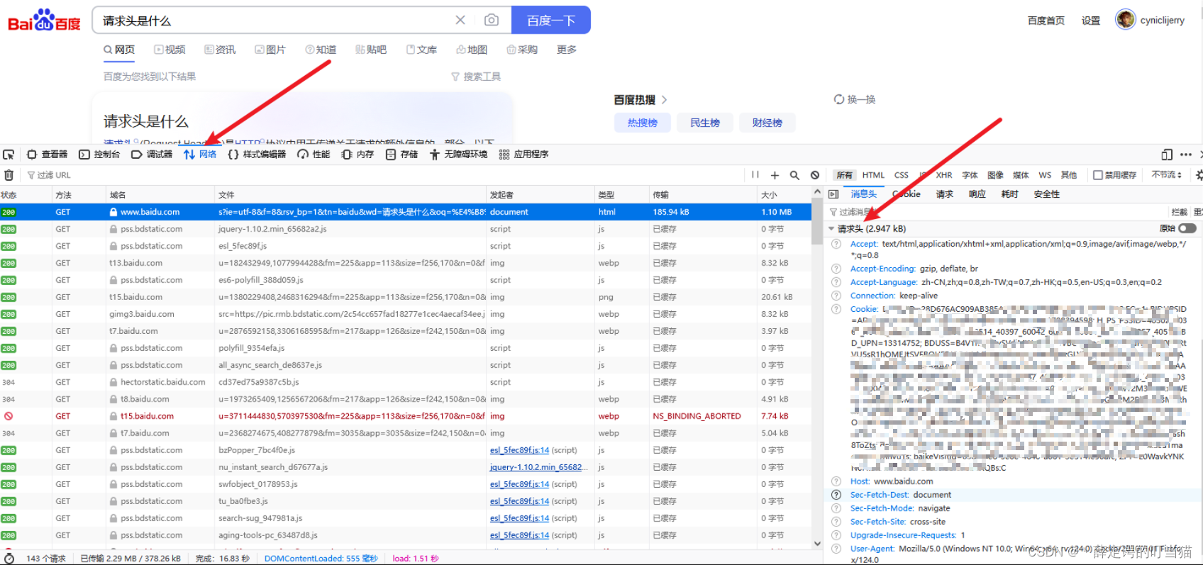
Task: Switch to the Cookie details tab
Action: click(907, 194)
